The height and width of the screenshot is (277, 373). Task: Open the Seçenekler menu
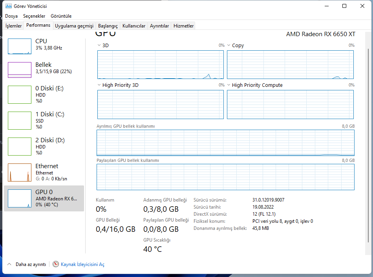click(34, 16)
